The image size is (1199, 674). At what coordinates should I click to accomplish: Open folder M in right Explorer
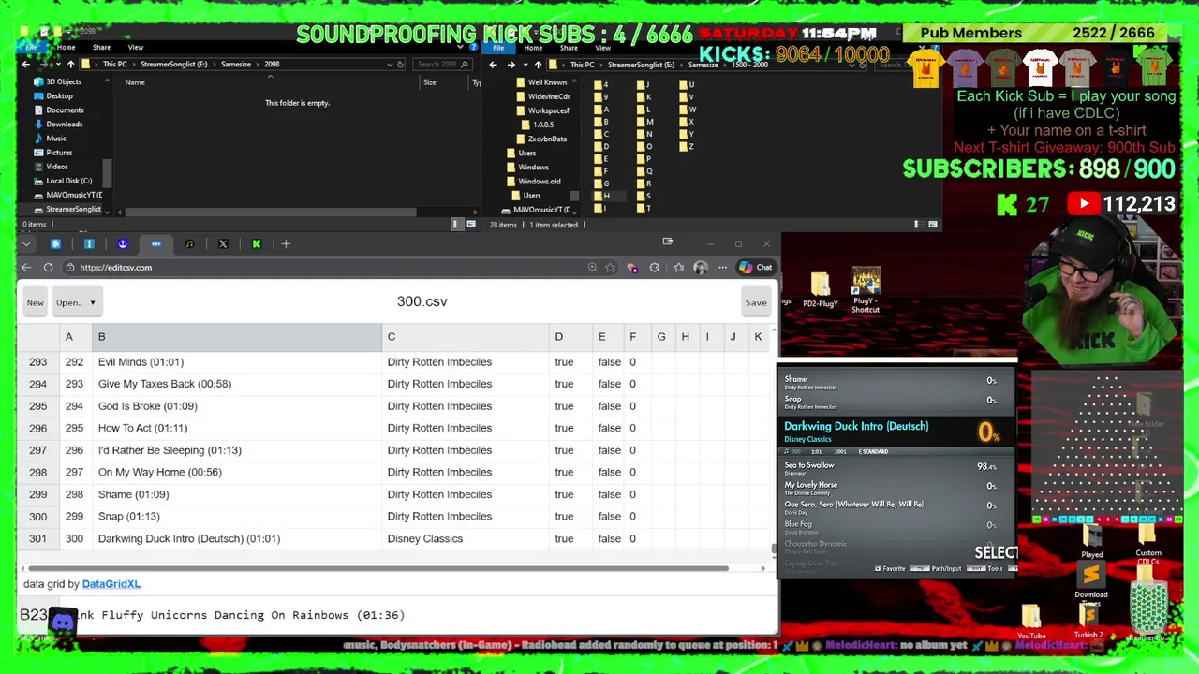coord(645,122)
